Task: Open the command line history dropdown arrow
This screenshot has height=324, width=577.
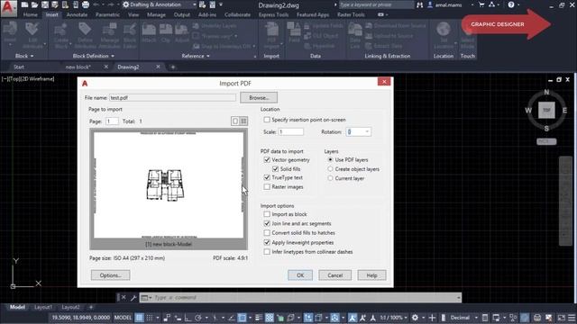Action: point(459,298)
